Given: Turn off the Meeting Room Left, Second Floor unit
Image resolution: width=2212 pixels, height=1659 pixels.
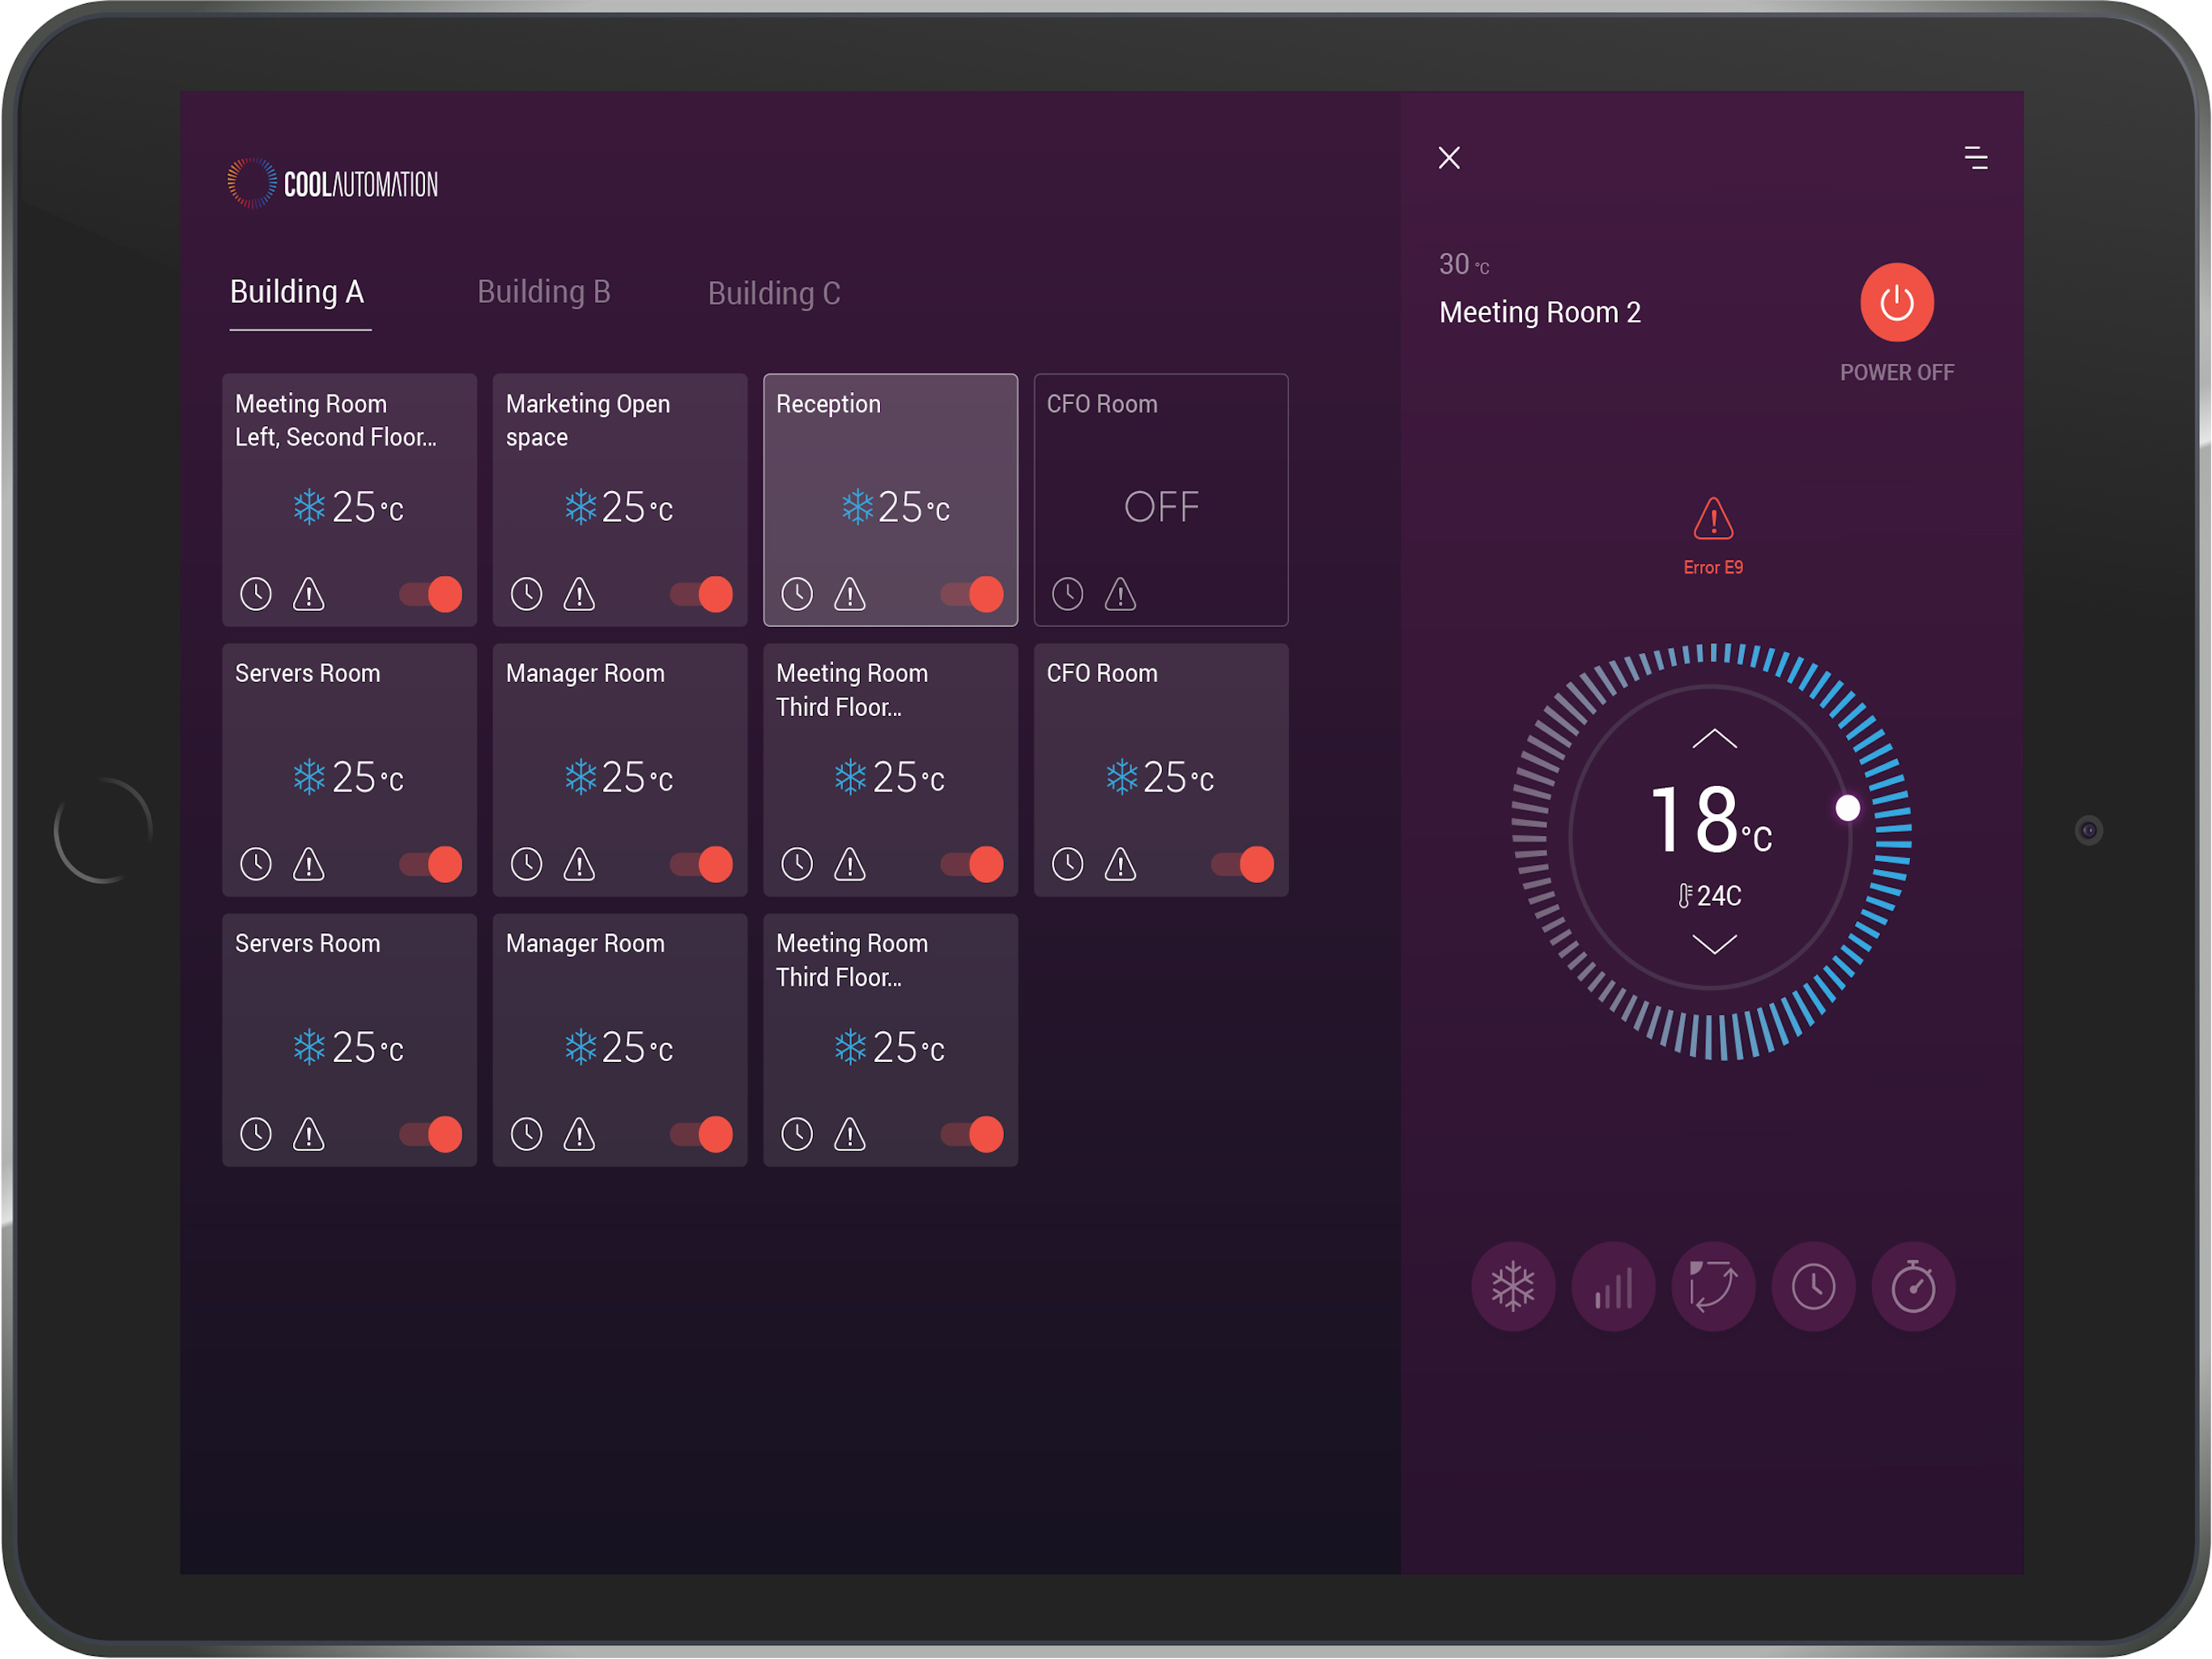Looking at the screenshot, I should pos(431,595).
